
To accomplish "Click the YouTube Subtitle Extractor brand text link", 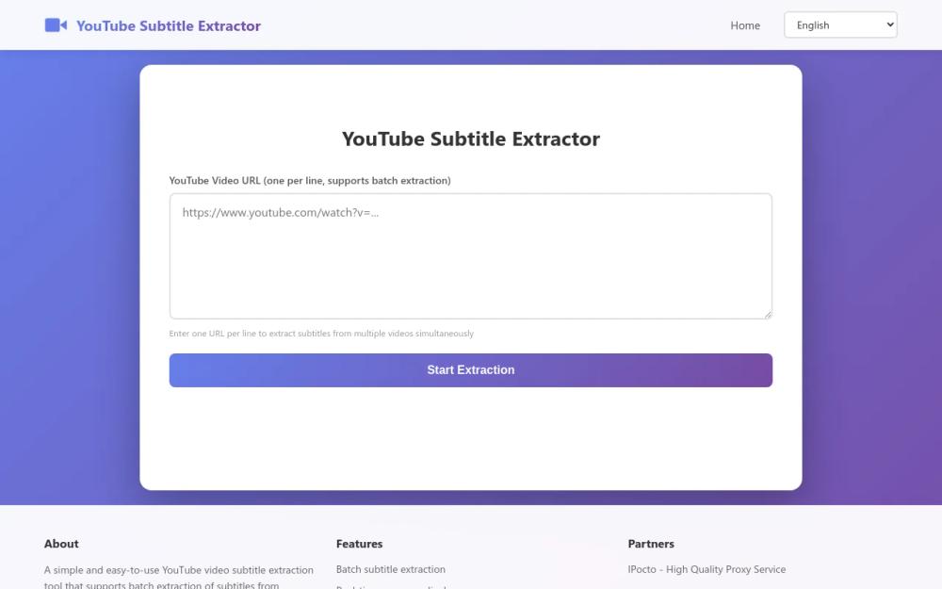I will coord(168,25).
